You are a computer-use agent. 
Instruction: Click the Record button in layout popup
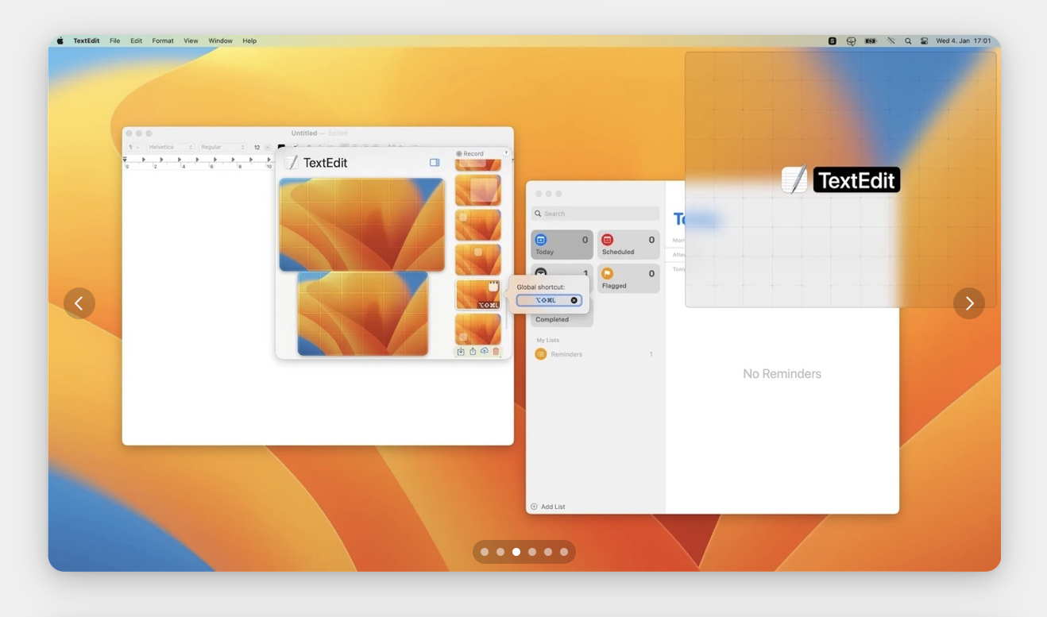(x=469, y=153)
